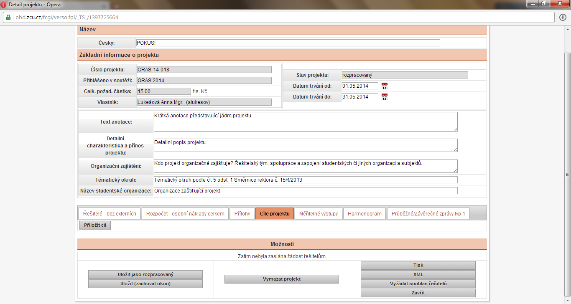
Task: Click the Možnosti section header
Action: point(282,244)
